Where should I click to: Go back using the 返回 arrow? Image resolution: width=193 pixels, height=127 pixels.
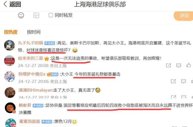tap(12, 4)
